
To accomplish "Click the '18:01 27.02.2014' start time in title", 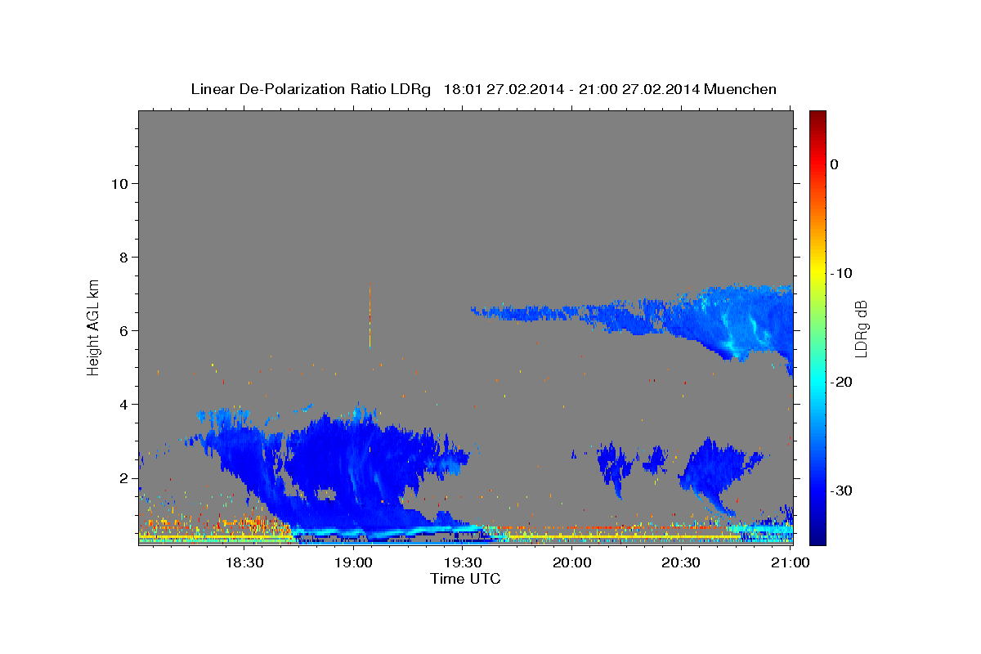I will (x=504, y=89).
